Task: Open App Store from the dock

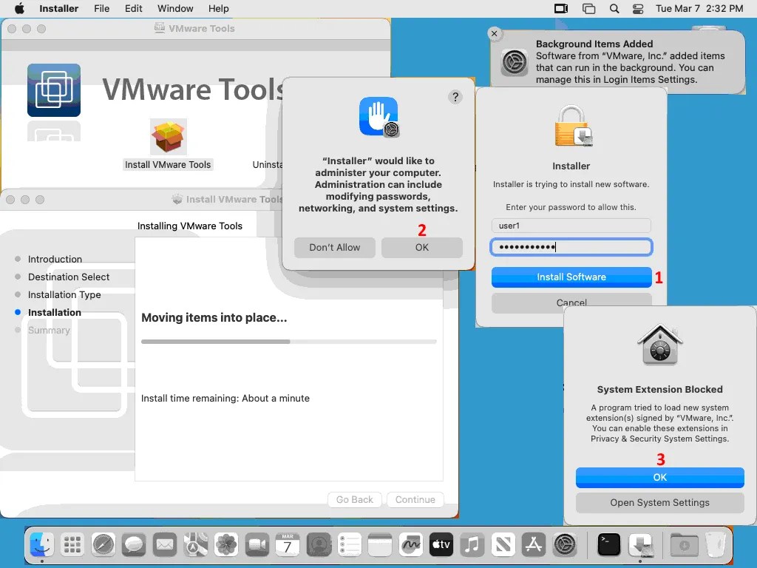Action: point(534,545)
